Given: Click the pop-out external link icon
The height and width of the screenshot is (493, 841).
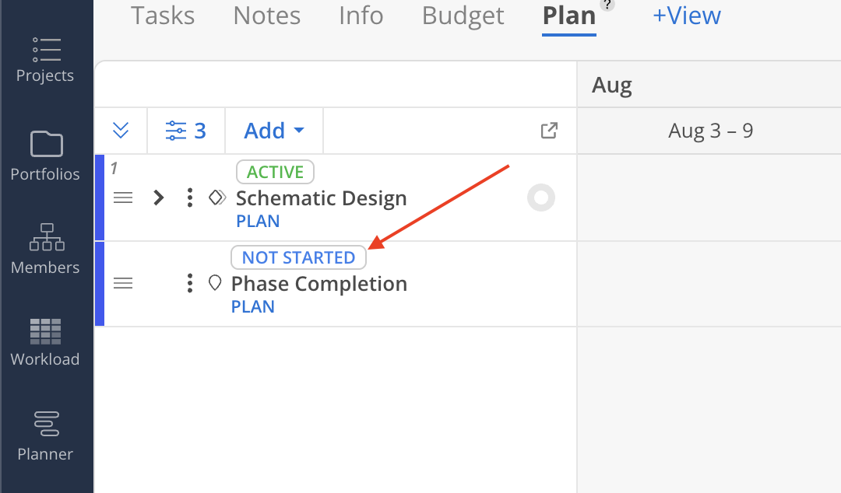Looking at the screenshot, I should [x=549, y=130].
